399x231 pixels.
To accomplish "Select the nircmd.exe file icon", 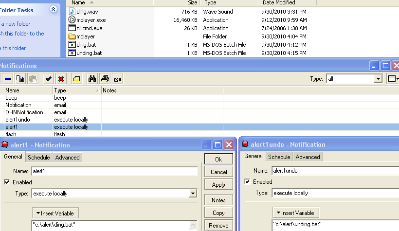I will coord(72,28).
